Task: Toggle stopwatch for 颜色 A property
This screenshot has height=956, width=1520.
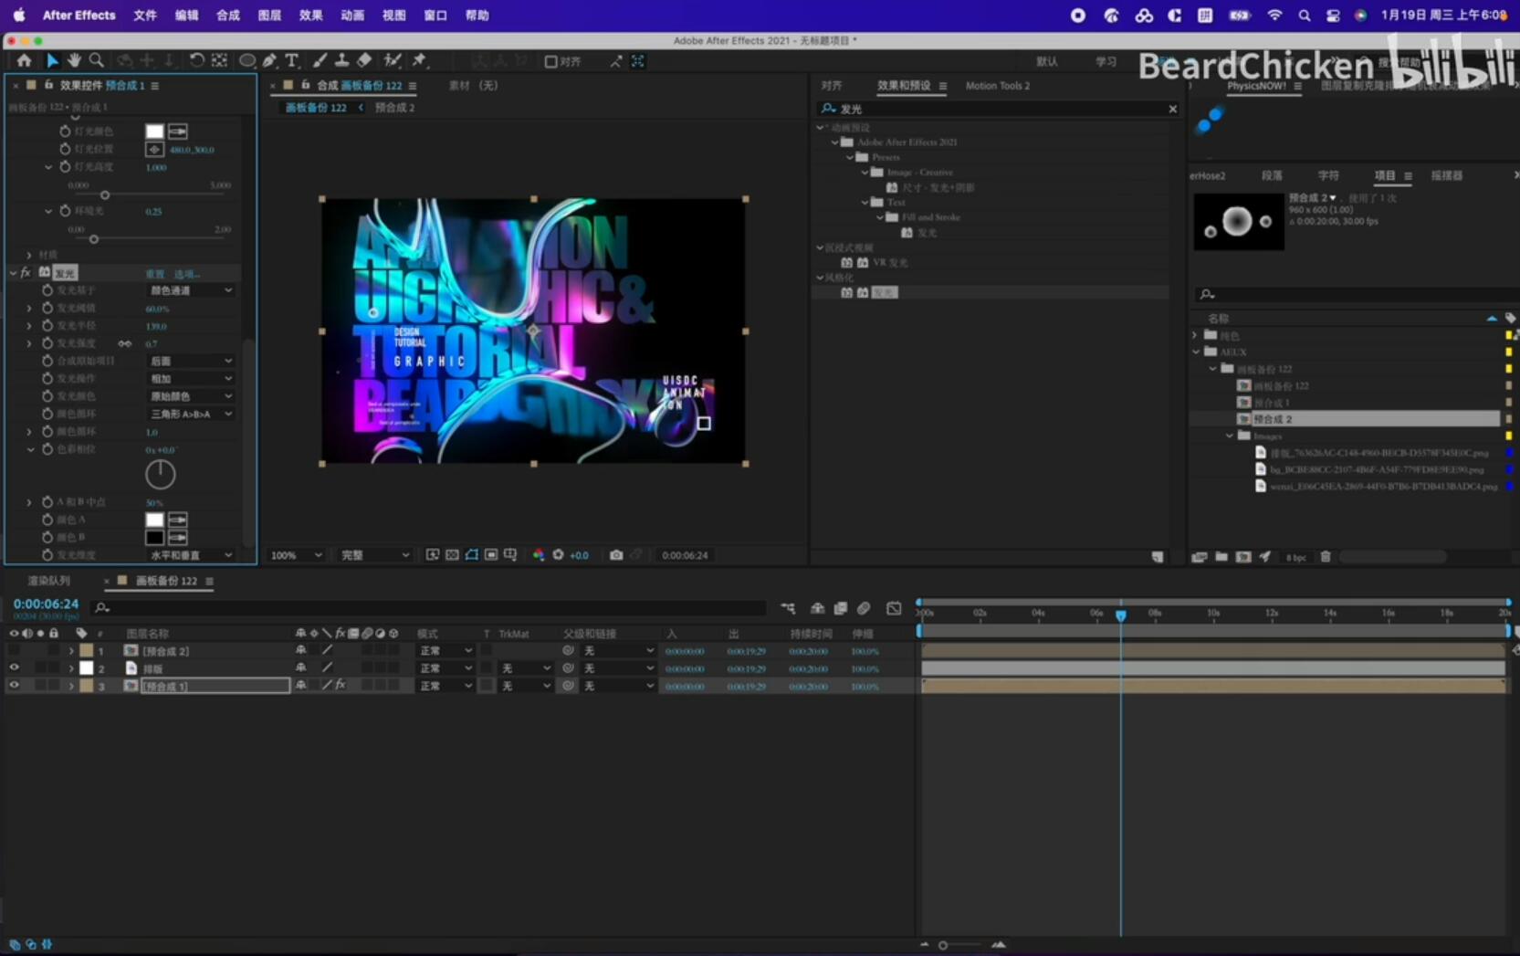Action: pyautogui.click(x=47, y=520)
